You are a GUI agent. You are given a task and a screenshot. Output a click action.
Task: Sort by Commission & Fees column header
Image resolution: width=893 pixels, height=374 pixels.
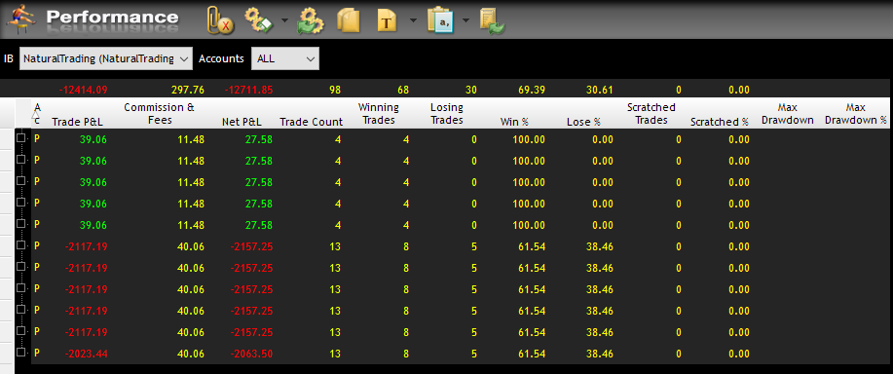tap(160, 113)
